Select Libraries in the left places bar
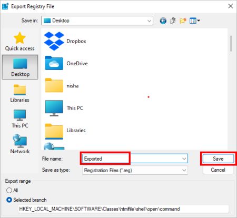The image size is (237, 218). (x=19, y=93)
